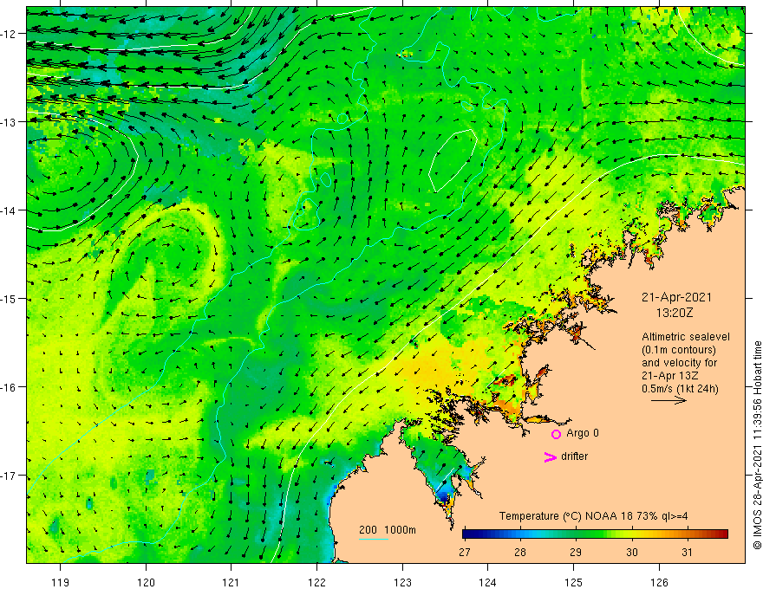Click the cyan 200m contour legend line
This screenshot has width=763, height=589.
(373, 539)
